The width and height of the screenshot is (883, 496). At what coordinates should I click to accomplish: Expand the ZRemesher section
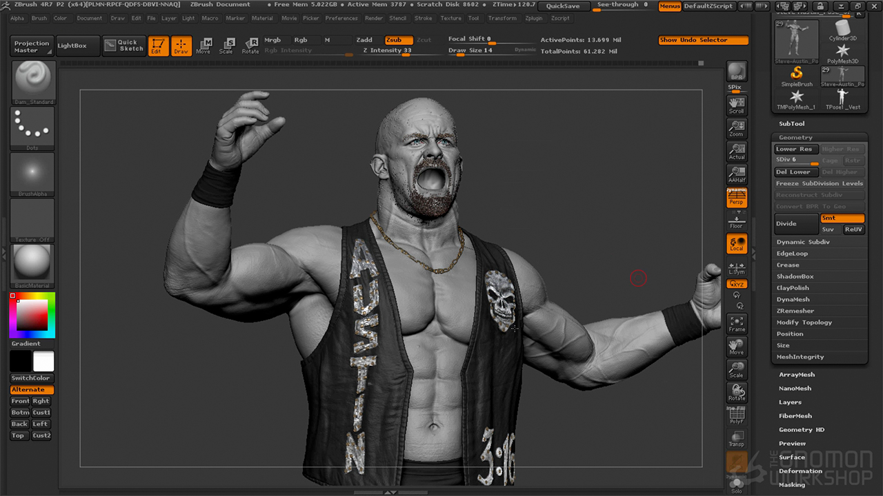tap(795, 311)
